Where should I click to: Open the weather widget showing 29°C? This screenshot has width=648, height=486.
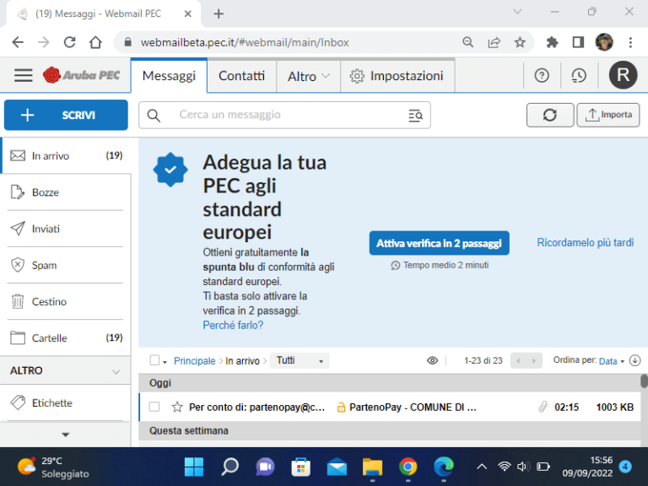[x=53, y=467]
